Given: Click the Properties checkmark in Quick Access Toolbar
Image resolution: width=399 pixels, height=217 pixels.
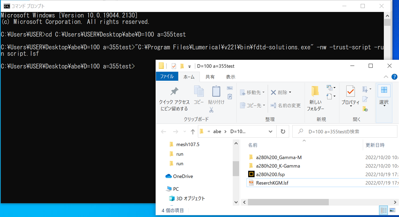Looking at the screenshot, I should [174, 66].
